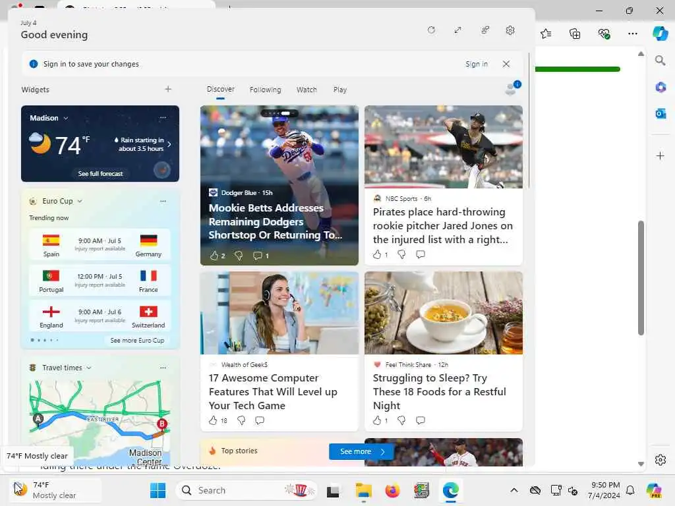This screenshot has height=506, width=675.
Task: Refresh the widgets feed
Action: (x=431, y=30)
